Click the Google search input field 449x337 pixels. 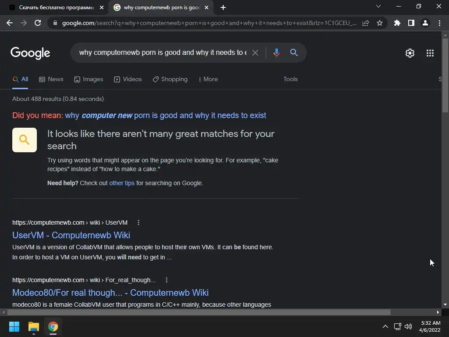(163, 53)
